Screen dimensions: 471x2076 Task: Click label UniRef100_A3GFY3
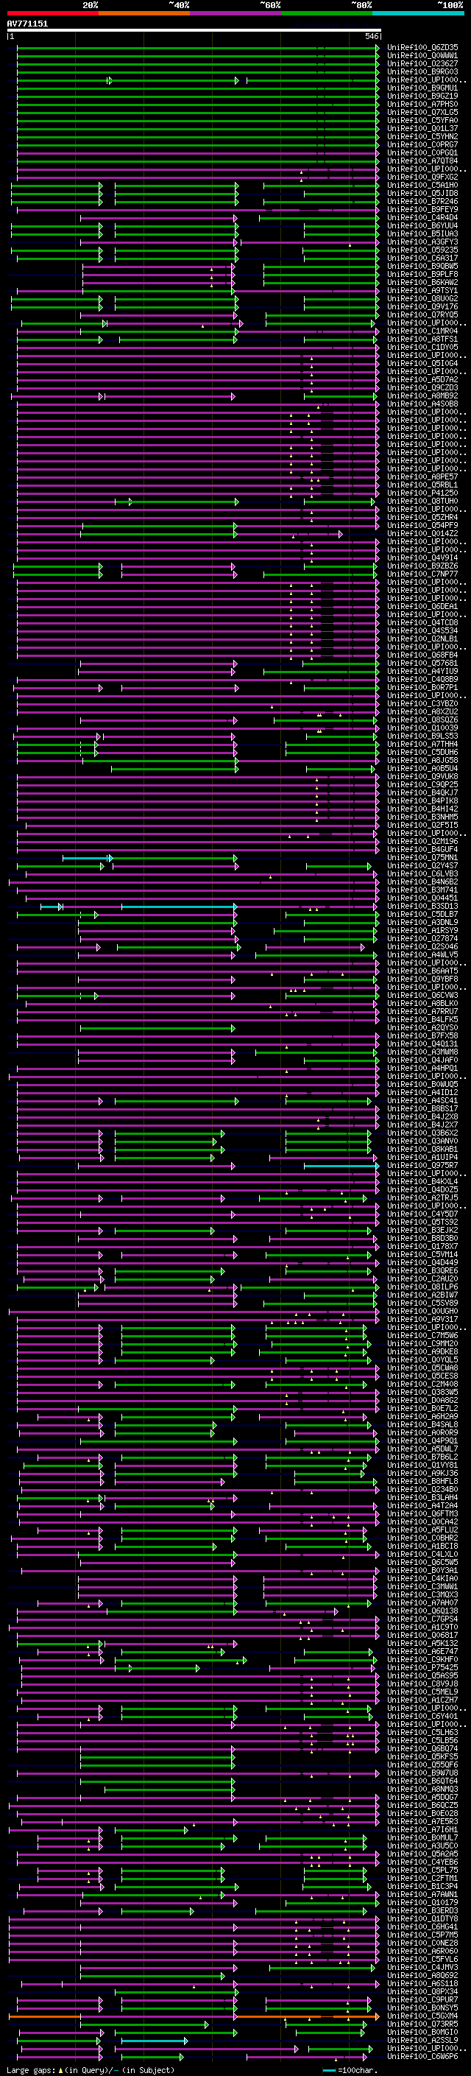click(x=422, y=242)
